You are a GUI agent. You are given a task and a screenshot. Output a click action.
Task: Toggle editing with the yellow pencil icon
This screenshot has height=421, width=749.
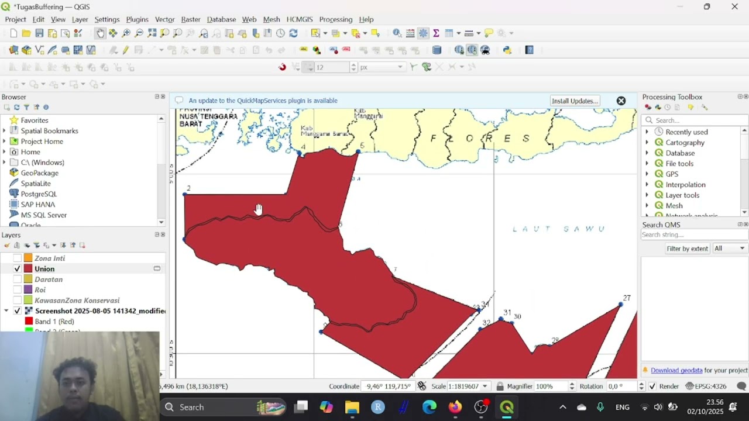coord(126,50)
